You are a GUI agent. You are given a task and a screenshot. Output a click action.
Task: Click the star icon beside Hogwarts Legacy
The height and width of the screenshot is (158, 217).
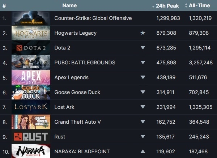tap(143, 33)
